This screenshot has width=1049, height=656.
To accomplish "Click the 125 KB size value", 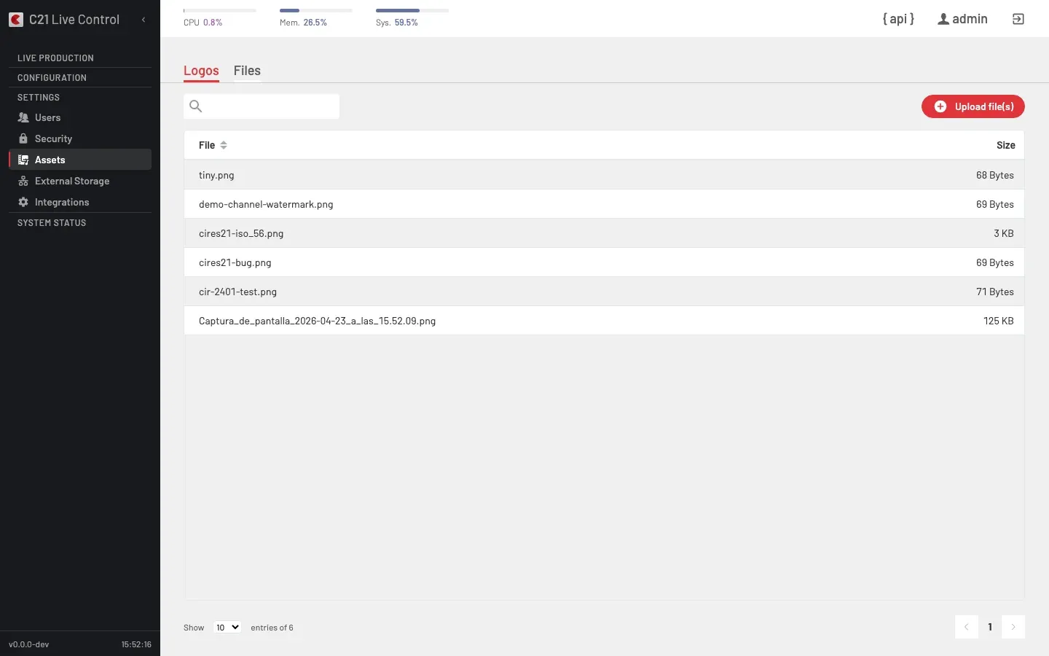I will coord(998,321).
